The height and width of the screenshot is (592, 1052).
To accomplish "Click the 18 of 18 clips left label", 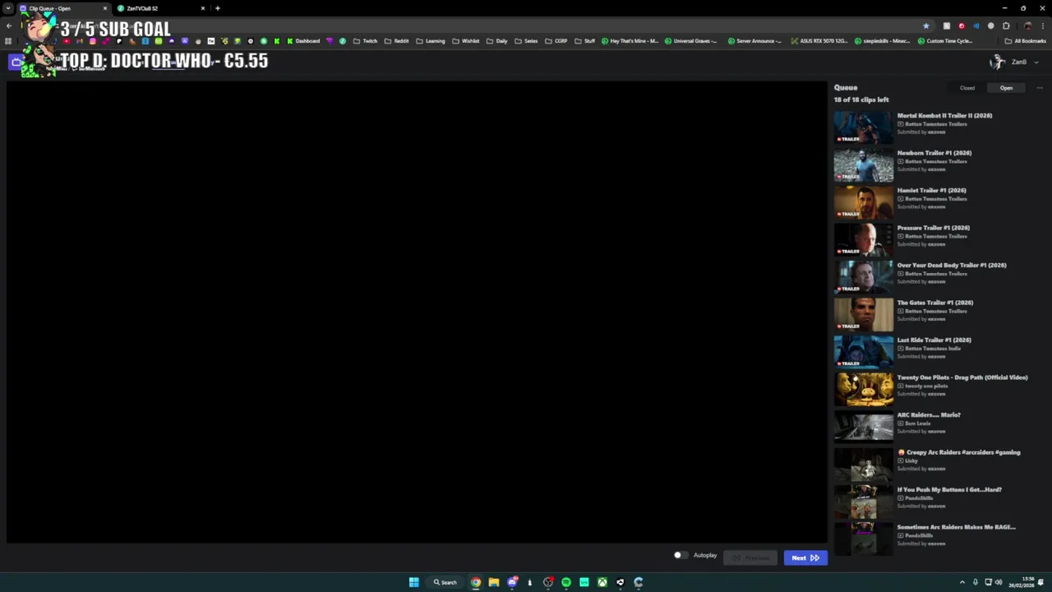I will (861, 99).
